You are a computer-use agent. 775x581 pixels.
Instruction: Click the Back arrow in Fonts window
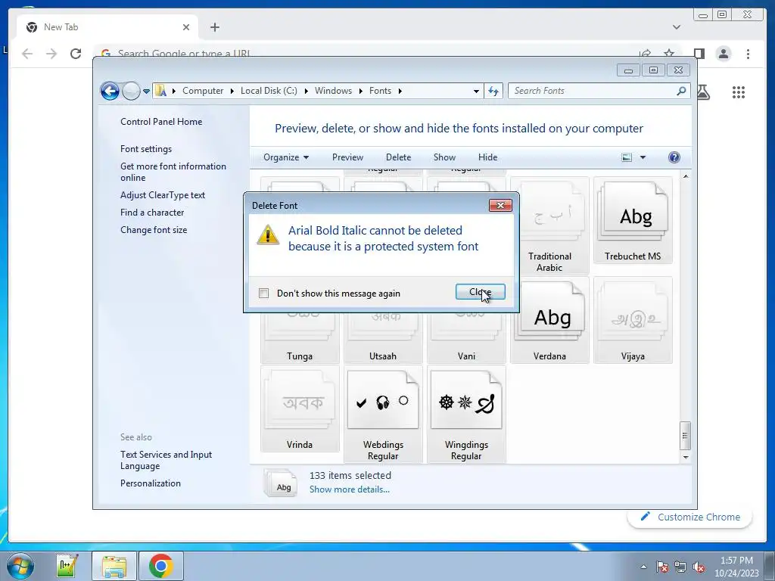tap(110, 91)
